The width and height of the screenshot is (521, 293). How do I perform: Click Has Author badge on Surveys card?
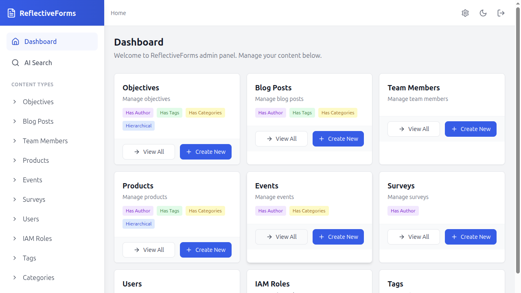point(403,211)
